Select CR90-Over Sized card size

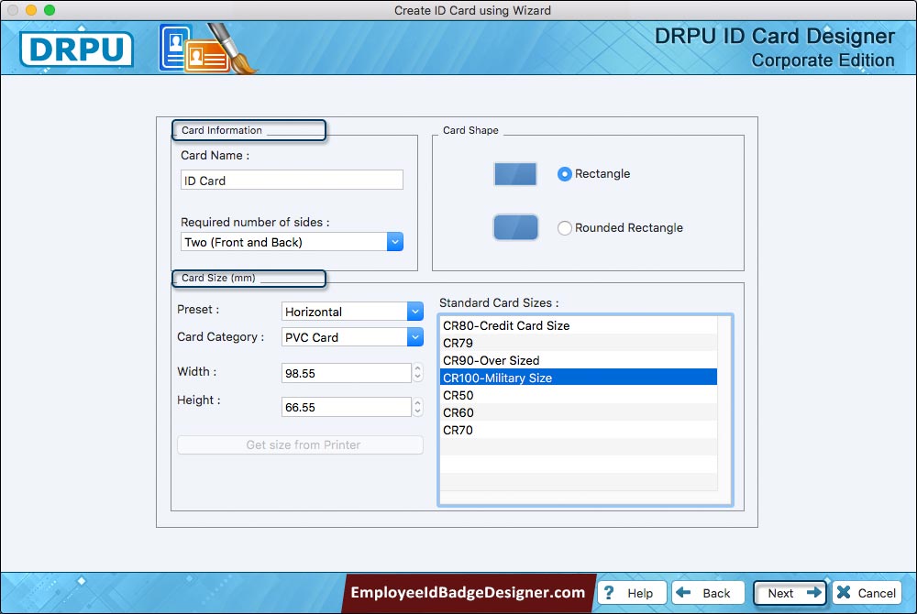pyautogui.click(x=579, y=360)
